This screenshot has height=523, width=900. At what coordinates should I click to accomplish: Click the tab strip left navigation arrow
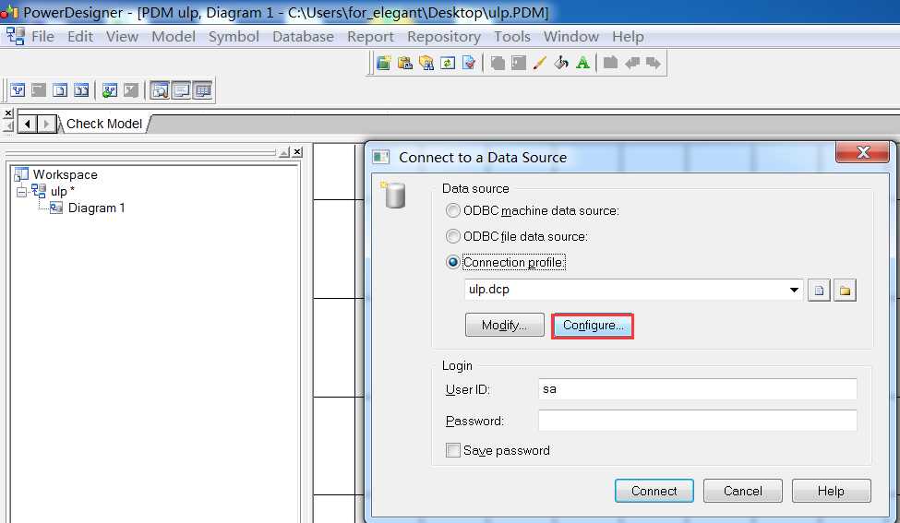coord(28,124)
